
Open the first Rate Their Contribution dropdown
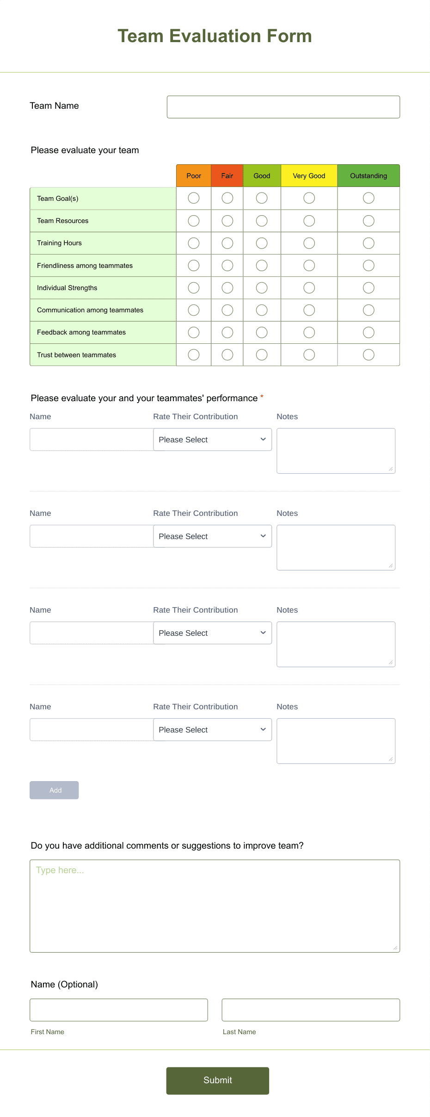212,439
